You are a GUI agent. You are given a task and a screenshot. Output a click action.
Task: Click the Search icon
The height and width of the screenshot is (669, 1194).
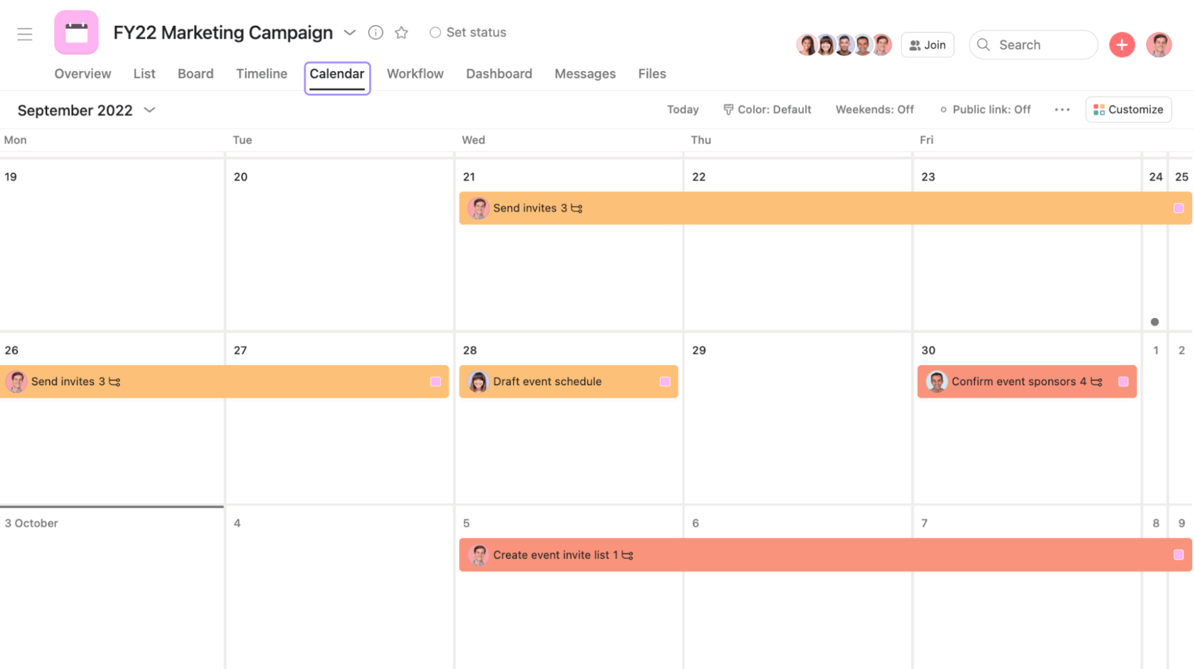tap(984, 44)
